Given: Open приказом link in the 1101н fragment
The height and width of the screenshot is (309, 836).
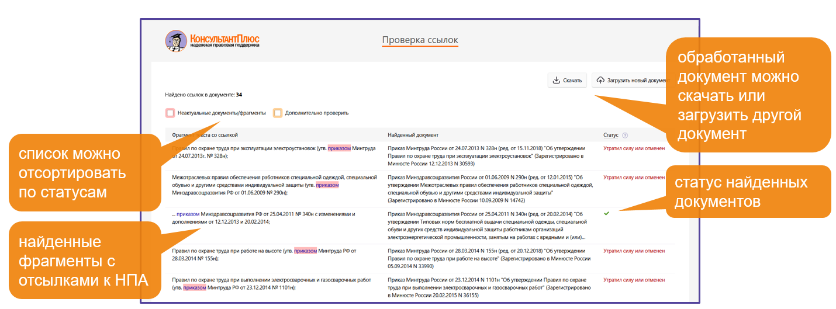Looking at the screenshot, I should [x=195, y=287].
